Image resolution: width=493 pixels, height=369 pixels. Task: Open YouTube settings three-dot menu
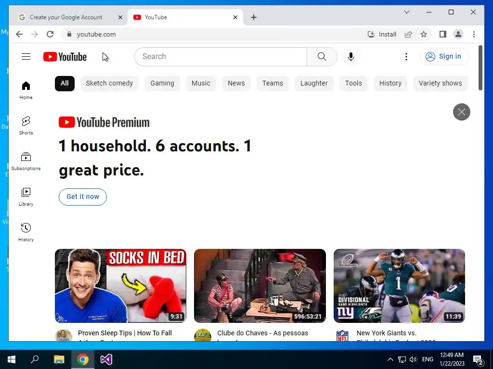tap(406, 57)
